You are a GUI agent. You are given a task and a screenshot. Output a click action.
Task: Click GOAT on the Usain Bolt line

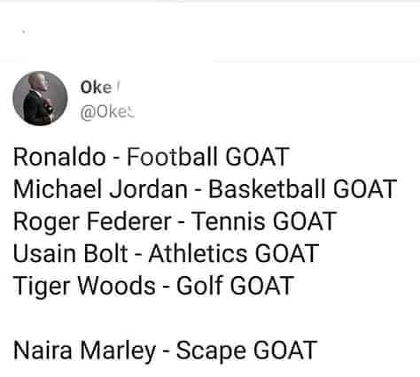pos(286,253)
